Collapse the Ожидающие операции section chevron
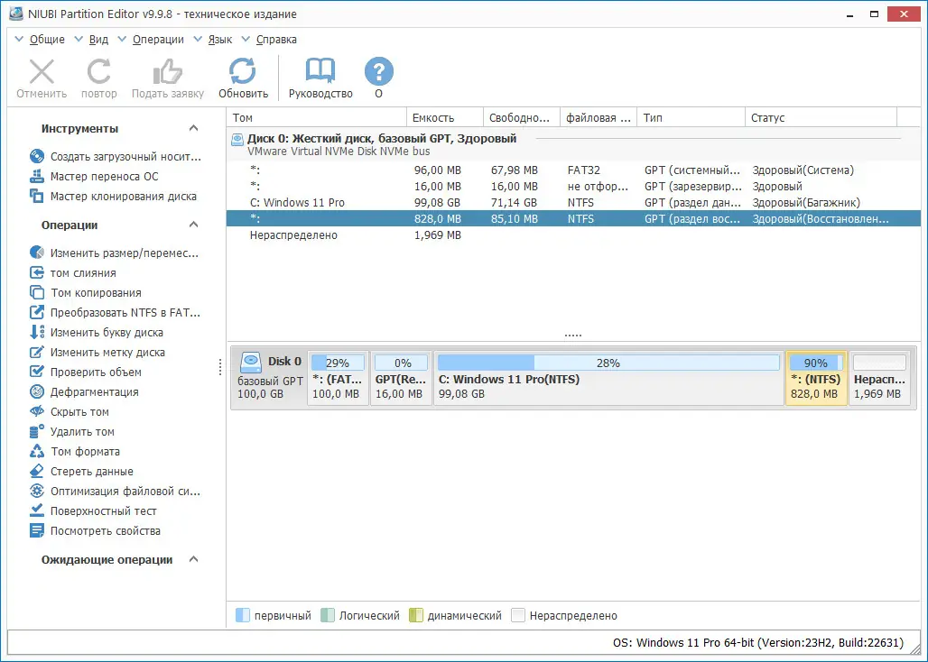 193,559
